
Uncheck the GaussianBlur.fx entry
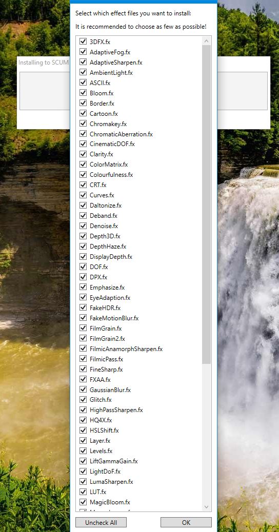coord(83,390)
